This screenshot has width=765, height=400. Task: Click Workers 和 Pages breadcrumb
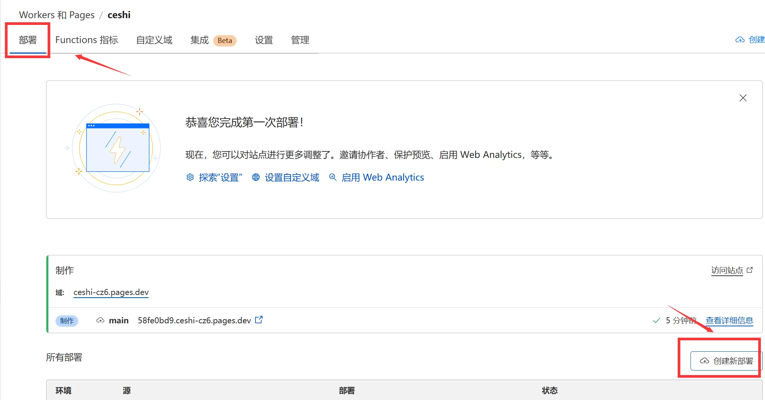click(x=57, y=15)
